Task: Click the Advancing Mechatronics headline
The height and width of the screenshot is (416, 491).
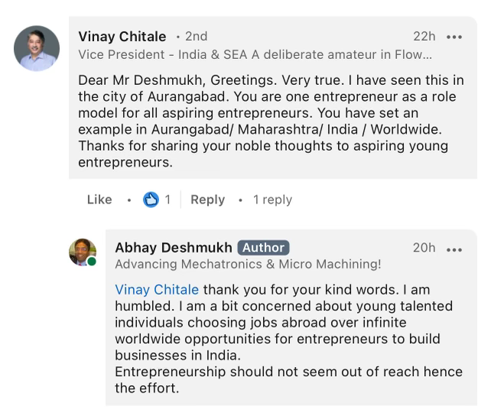Action: coord(248,265)
